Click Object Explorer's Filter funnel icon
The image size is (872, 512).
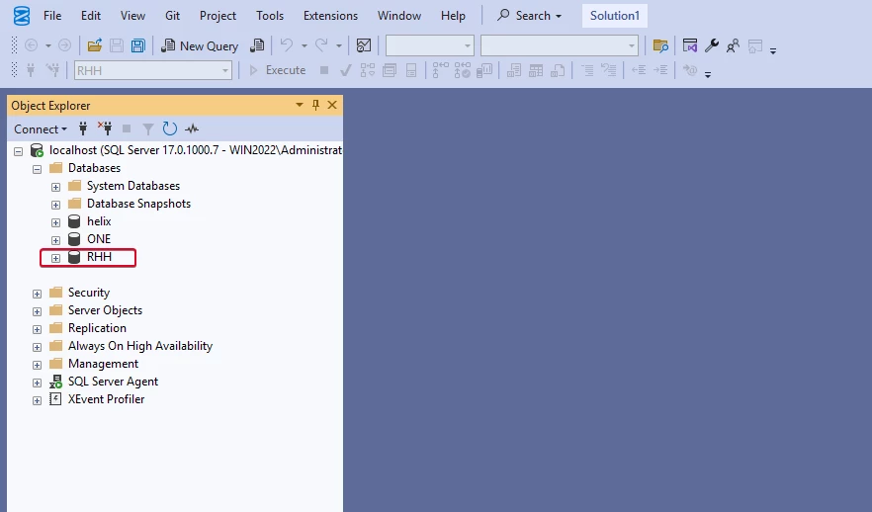point(148,128)
